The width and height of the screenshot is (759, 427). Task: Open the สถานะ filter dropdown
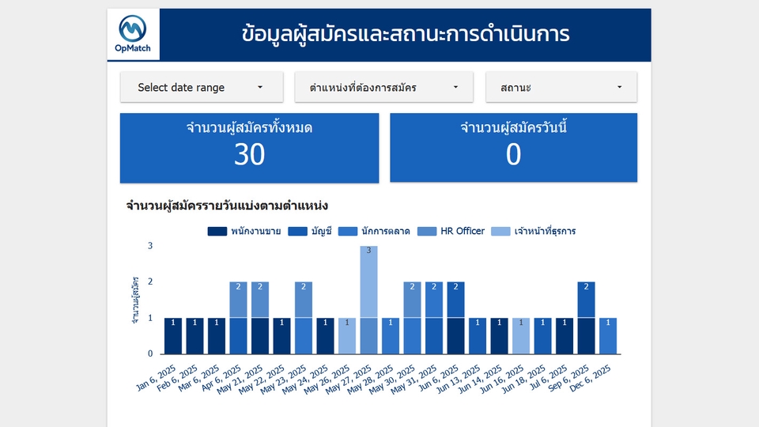click(561, 88)
